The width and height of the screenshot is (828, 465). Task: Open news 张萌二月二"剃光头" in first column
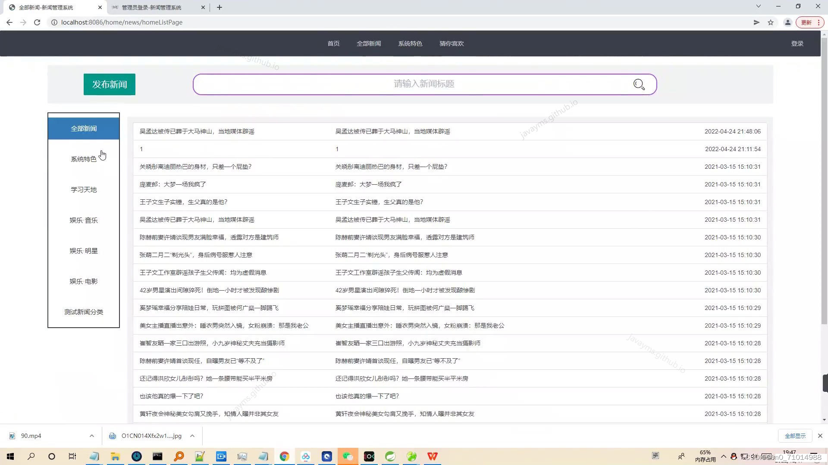click(x=196, y=255)
